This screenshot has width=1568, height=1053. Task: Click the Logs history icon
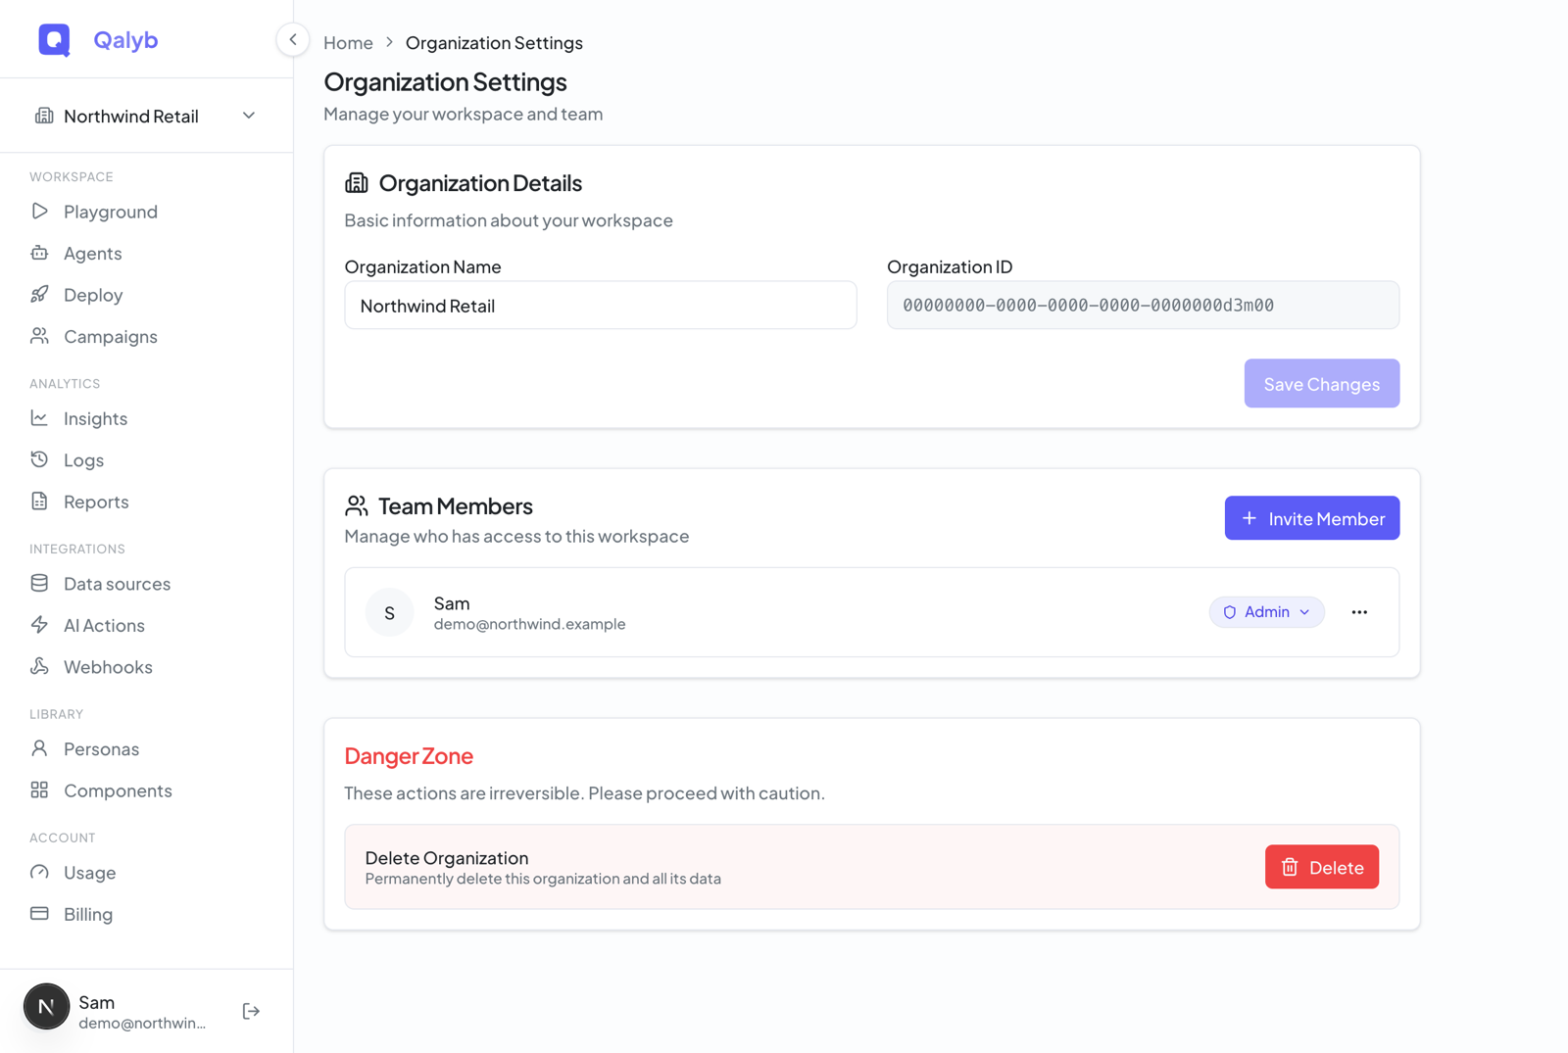click(x=39, y=459)
